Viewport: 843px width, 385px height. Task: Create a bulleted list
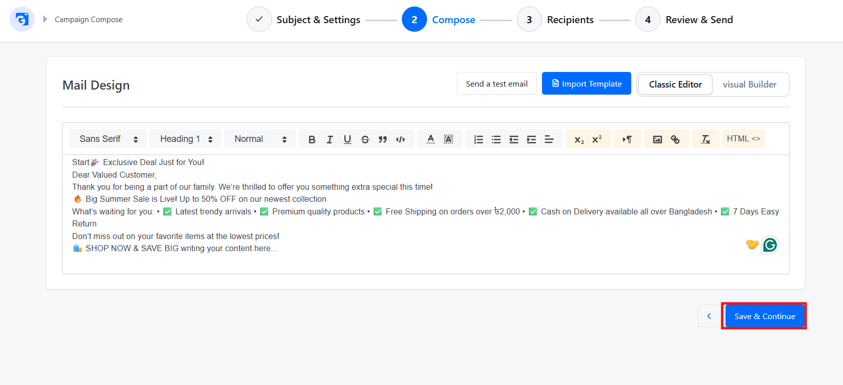point(496,139)
